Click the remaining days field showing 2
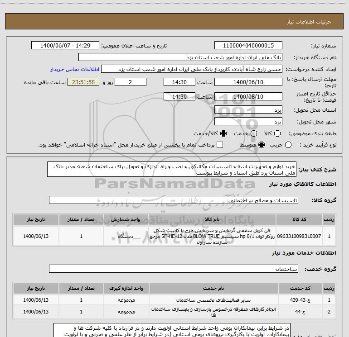The height and width of the screenshot is (337, 349). 131,82
